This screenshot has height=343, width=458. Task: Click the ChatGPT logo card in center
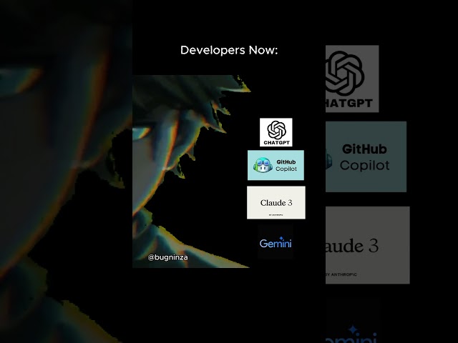(x=276, y=132)
